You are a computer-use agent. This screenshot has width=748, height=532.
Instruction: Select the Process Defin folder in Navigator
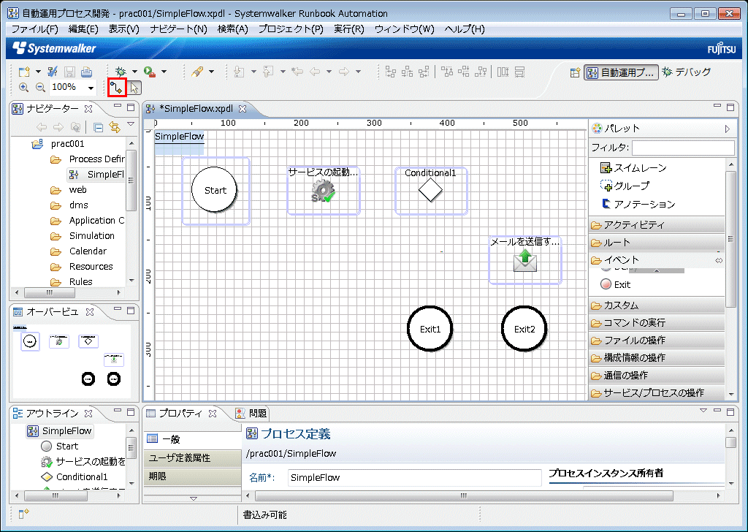(x=88, y=159)
